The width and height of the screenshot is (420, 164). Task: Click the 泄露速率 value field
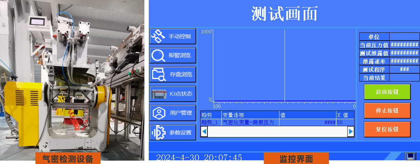tap(404, 61)
